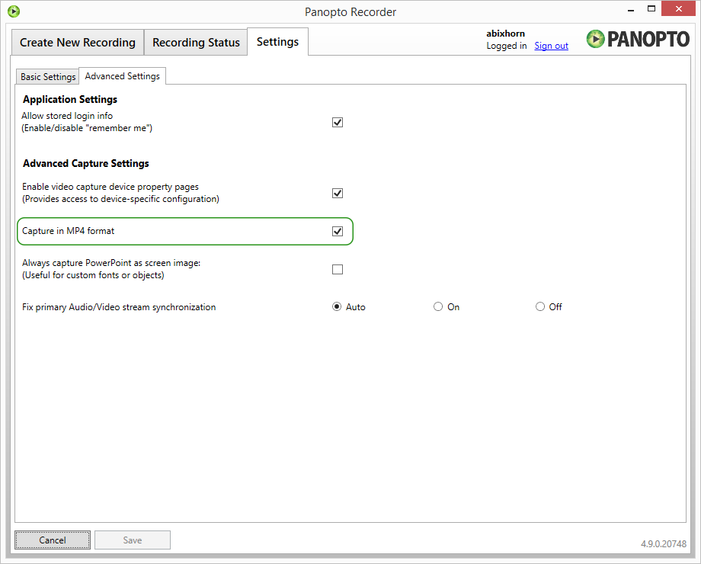This screenshot has height=564, width=701.
Task: Click the Advanced Capture Settings heading
Action: [x=86, y=164]
